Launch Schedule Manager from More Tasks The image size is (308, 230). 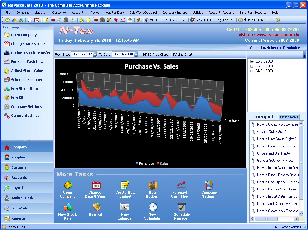182,211
